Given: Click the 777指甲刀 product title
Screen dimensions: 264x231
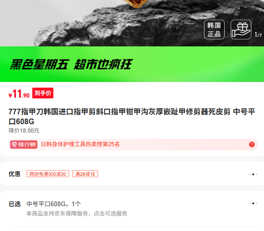Looking at the screenshot, I should coord(132,116).
